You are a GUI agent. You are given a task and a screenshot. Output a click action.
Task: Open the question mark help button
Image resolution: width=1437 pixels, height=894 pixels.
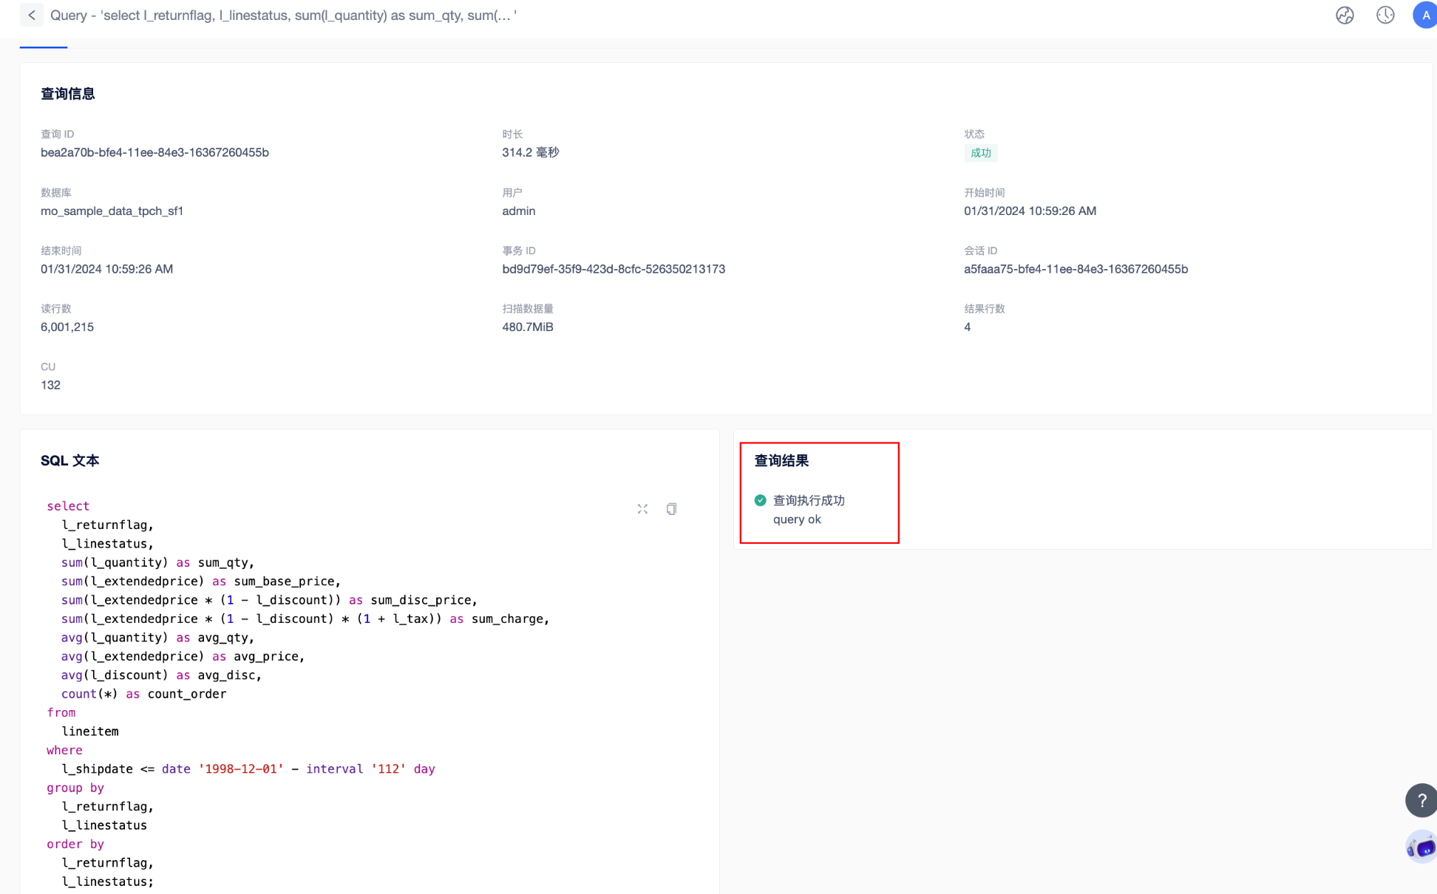(x=1421, y=800)
